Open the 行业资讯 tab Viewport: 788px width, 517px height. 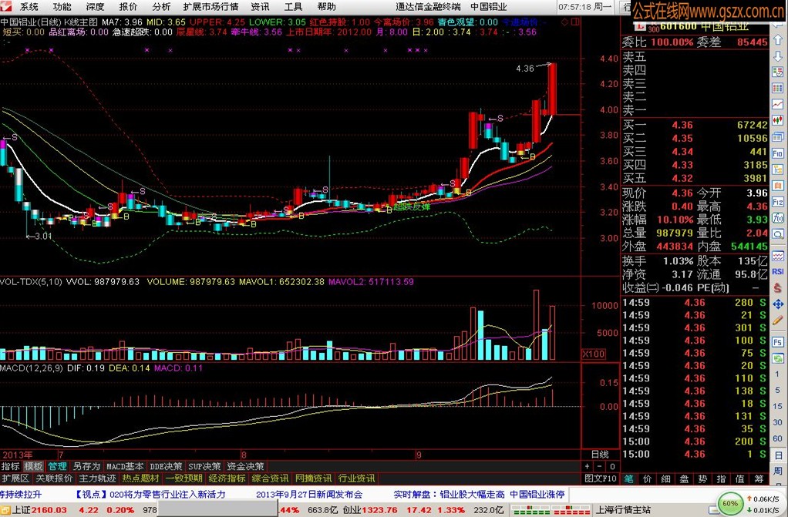point(357,478)
